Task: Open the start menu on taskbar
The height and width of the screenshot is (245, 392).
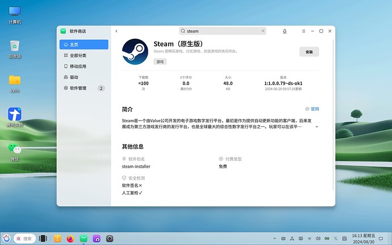Action: (x=6, y=239)
